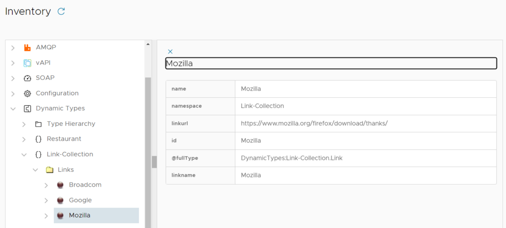Screen dimensions: 506x228
Task: Collapse the Links folder chevron
Action: [x=35, y=170]
